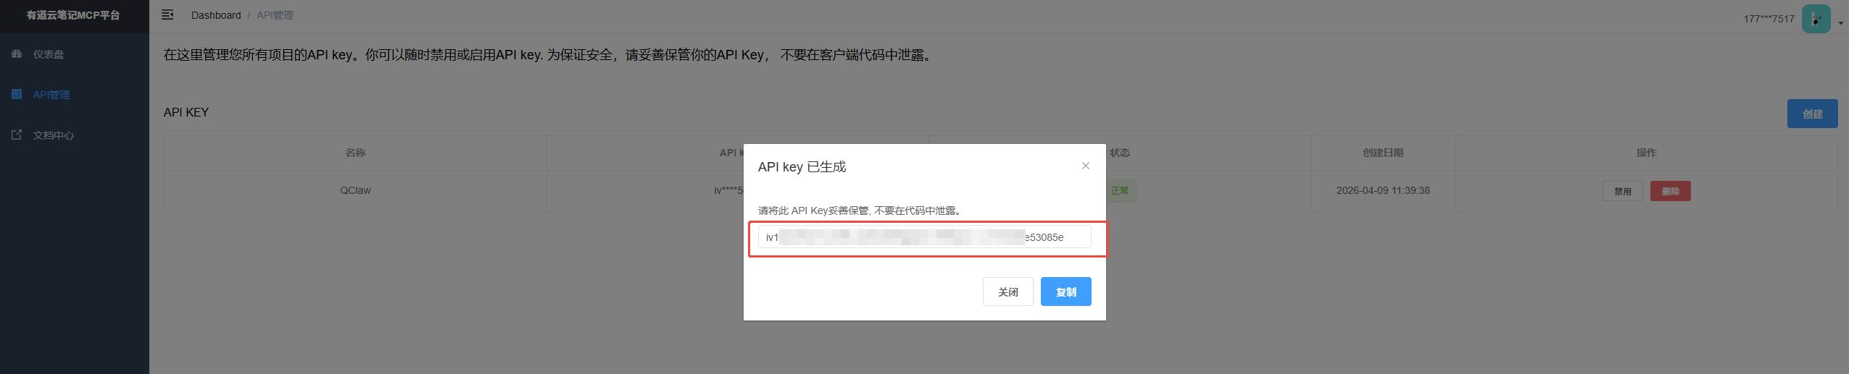The width and height of the screenshot is (1849, 374).
Task: Copy the key with 复制 button
Action: [1065, 292]
